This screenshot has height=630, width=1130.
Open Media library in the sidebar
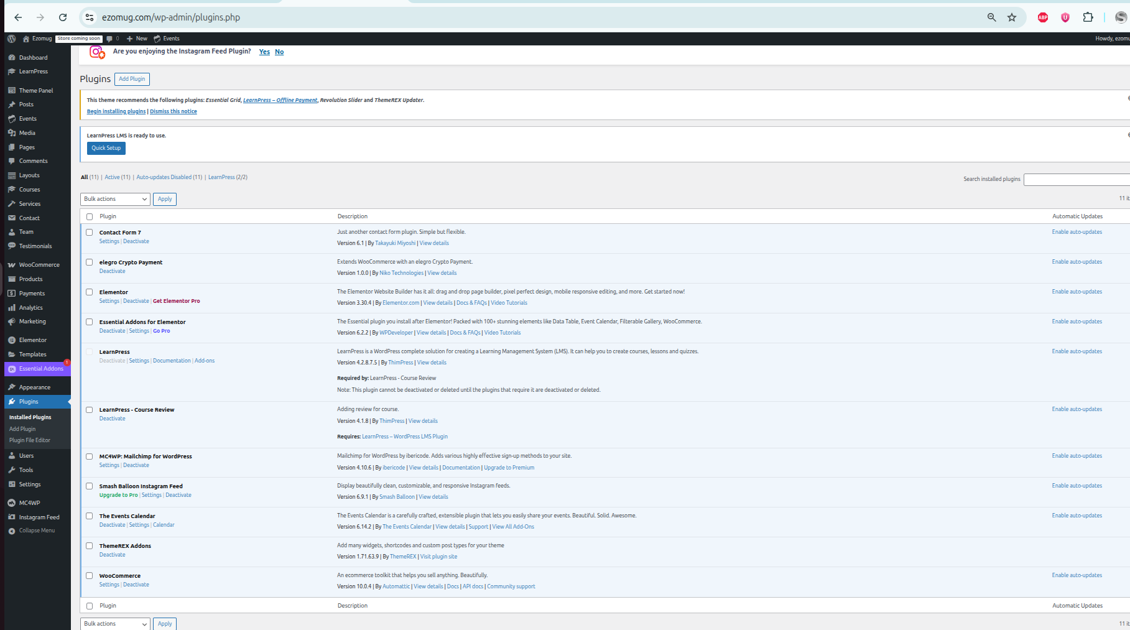tap(27, 133)
